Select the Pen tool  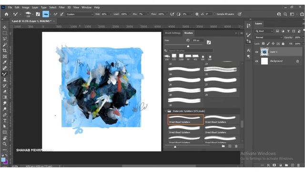tap(4, 115)
